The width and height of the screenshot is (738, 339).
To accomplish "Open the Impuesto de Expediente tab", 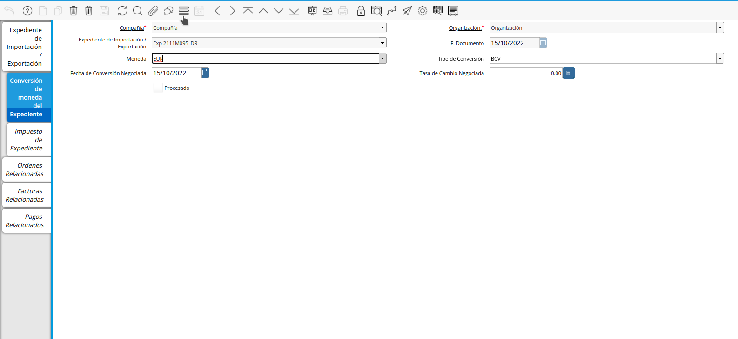I will point(29,140).
